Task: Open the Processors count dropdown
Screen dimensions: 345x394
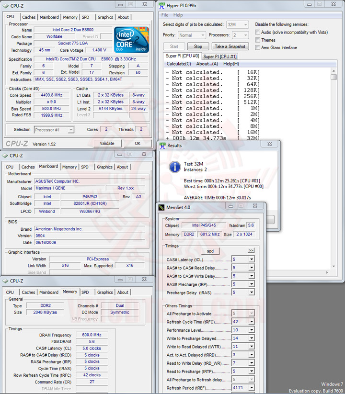Action: coord(240,35)
